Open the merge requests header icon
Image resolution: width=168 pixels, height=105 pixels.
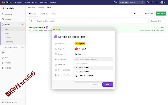click(x=152, y=2)
